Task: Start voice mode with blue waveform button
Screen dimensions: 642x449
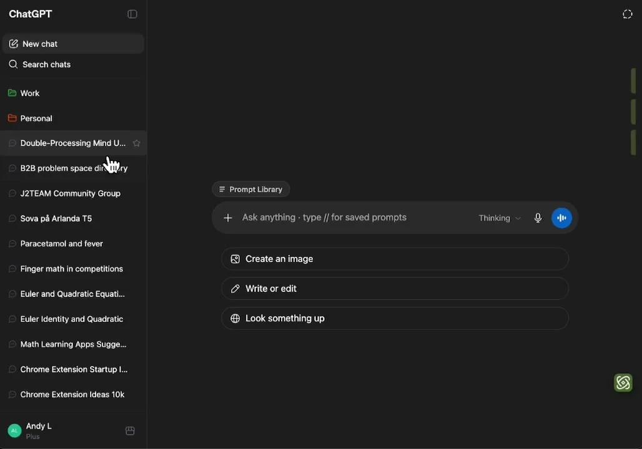Action: click(x=561, y=218)
